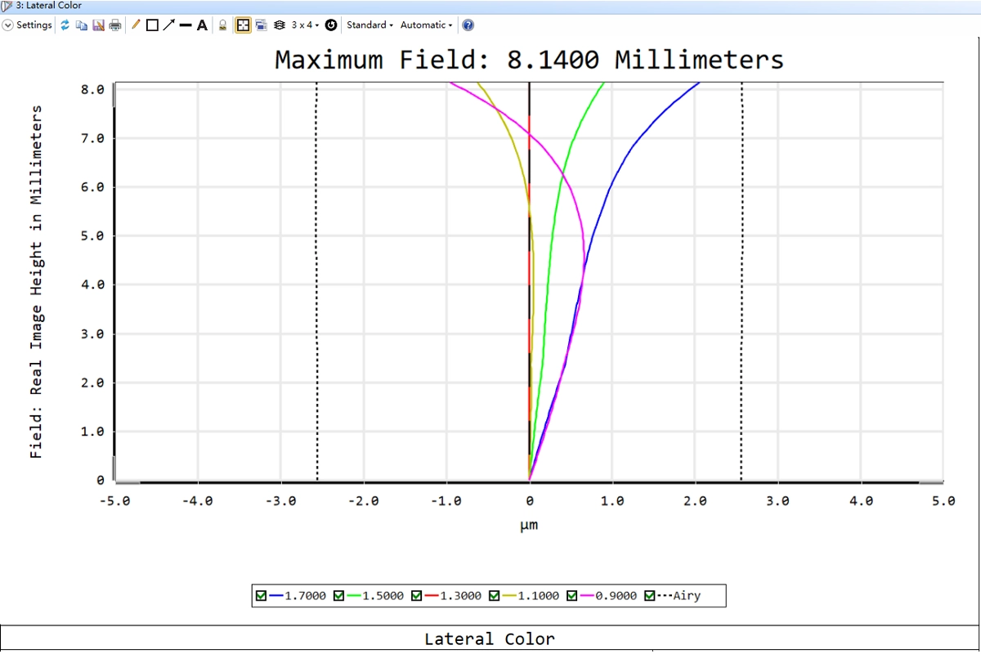Toggle the 1.3000 wavelength checkbox
The width and height of the screenshot is (981, 654).
click(416, 596)
